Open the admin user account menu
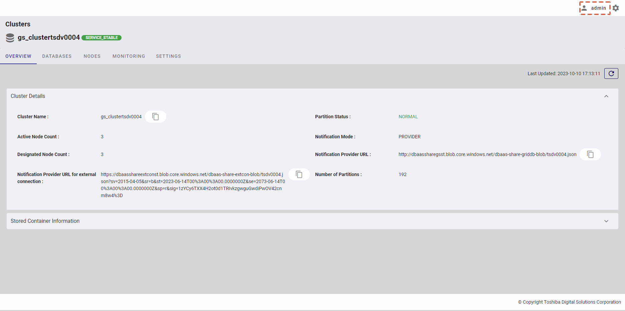625x311 pixels. click(x=595, y=8)
